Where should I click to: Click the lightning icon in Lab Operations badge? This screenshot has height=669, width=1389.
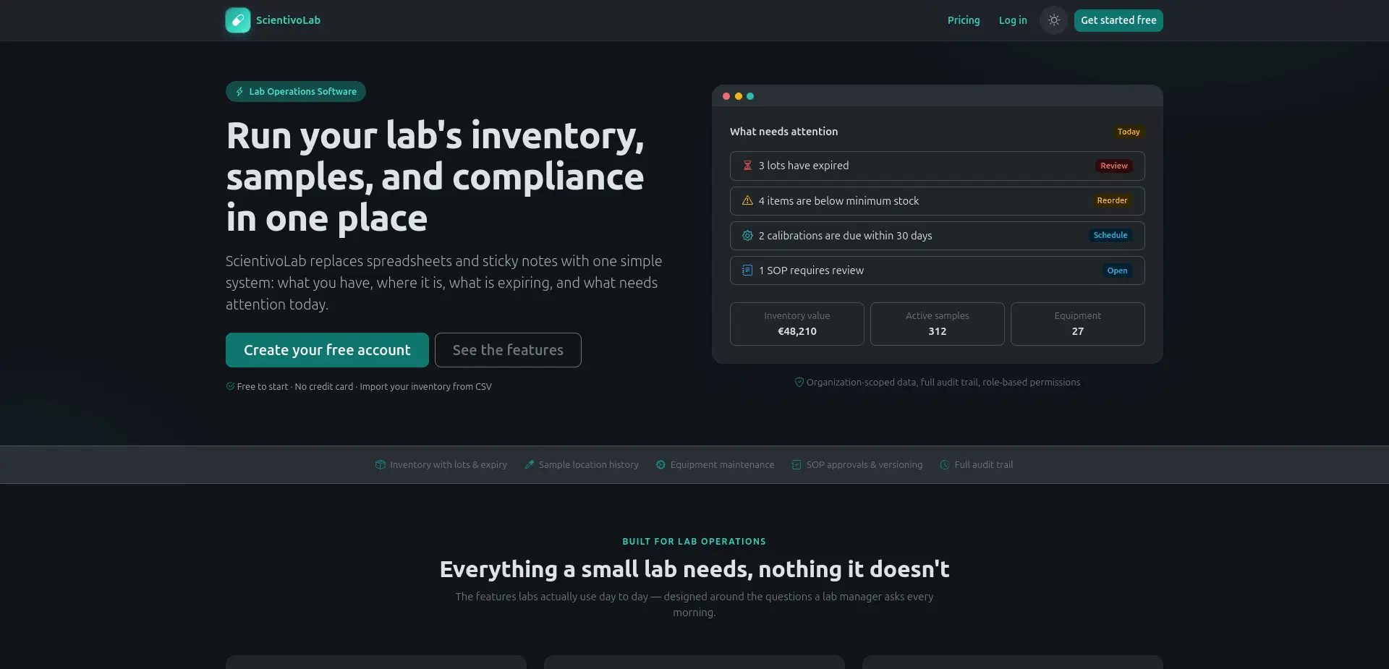click(239, 92)
